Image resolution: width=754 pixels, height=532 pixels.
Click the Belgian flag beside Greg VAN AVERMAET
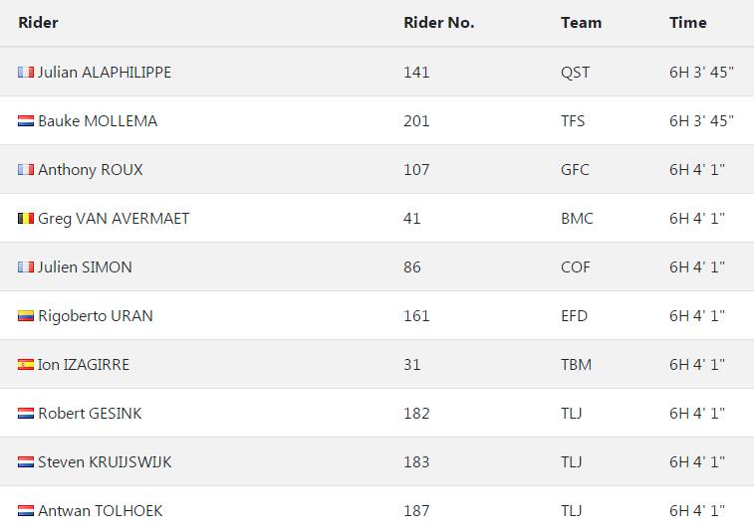[26, 219]
